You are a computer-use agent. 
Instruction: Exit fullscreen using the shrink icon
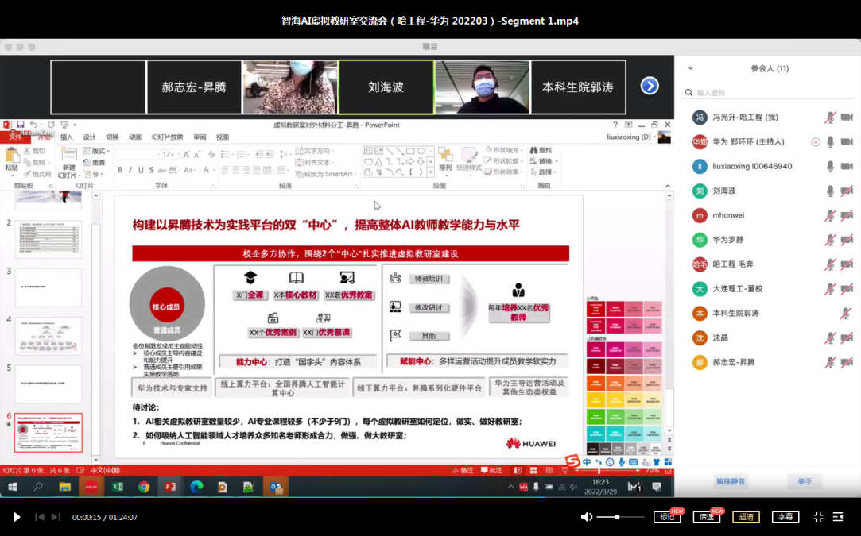click(818, 517)
